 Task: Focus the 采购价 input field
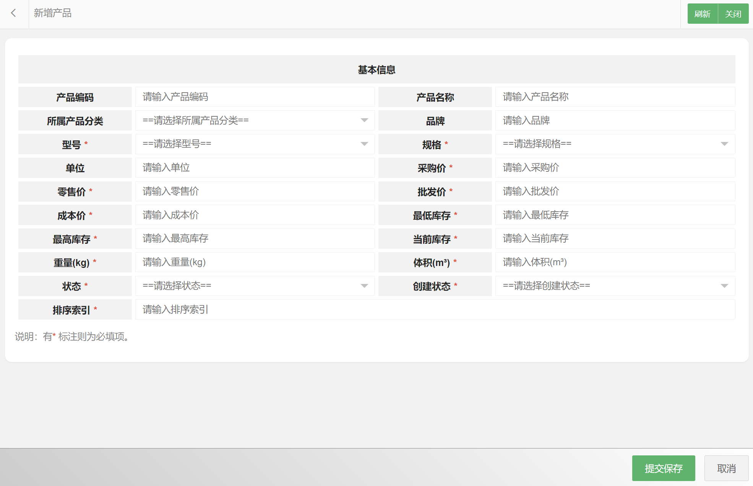click(x=615, y=168)
